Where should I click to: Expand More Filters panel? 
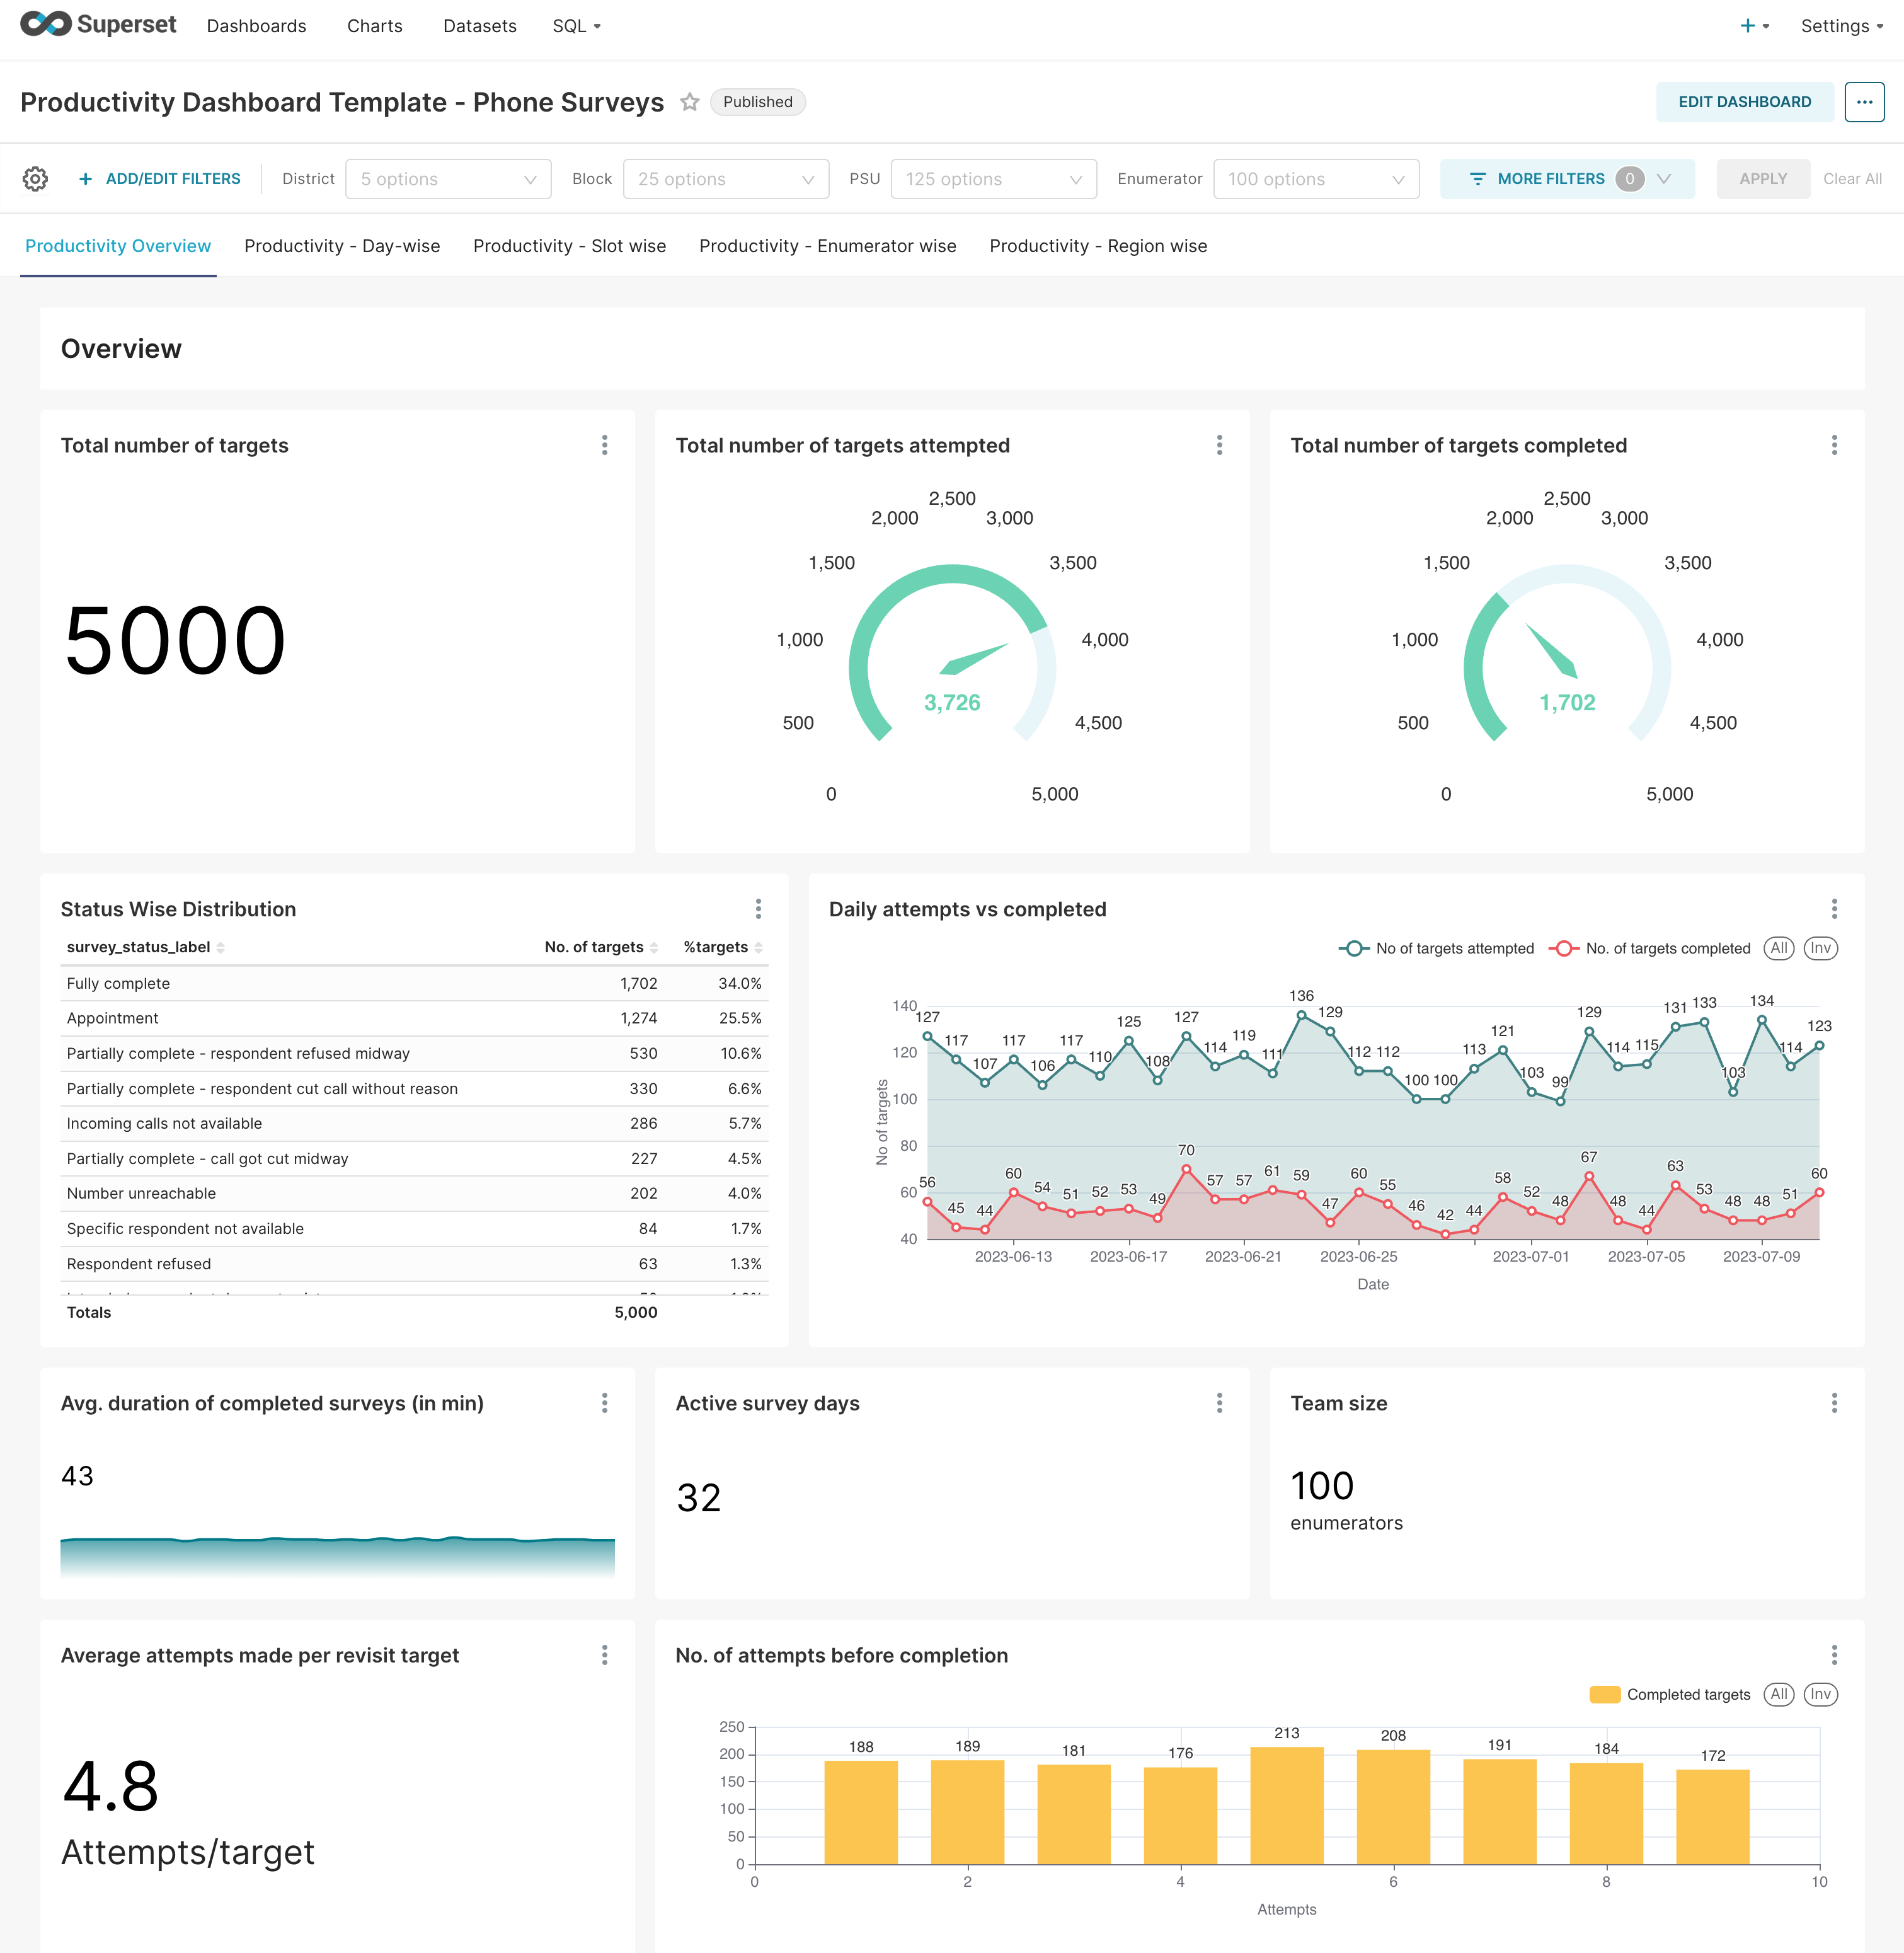point(1566,179)
